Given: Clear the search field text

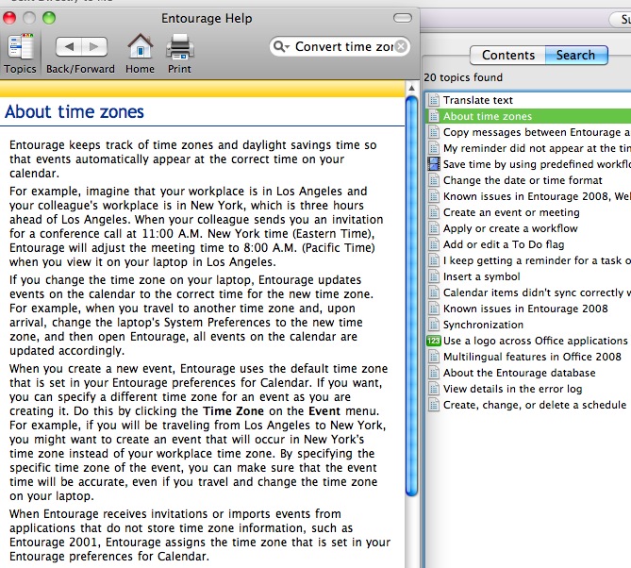Looking at the screenshot, I should pos(401,46).
